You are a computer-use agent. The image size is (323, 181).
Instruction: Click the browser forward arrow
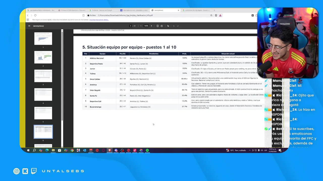pyautogui.click(x=31, y=15)
